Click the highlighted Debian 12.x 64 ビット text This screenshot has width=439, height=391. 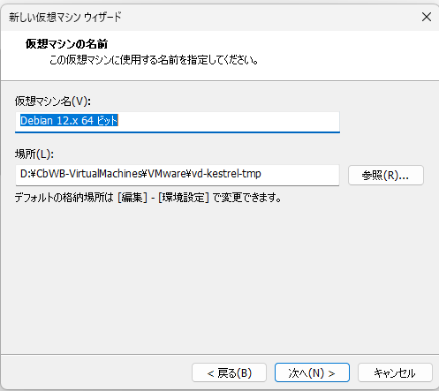tap(69, 121)
